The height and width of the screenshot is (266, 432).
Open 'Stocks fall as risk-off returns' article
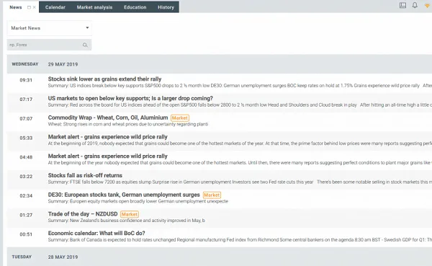tap(85, 175)
